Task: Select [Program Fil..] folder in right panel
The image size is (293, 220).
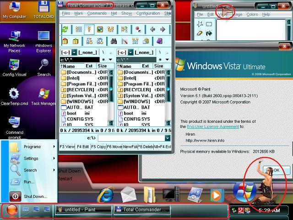Action: pyautogui.click(x=141, y=84)
